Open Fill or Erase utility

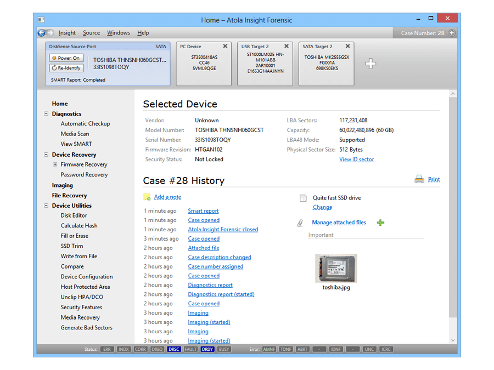point(74,236)
